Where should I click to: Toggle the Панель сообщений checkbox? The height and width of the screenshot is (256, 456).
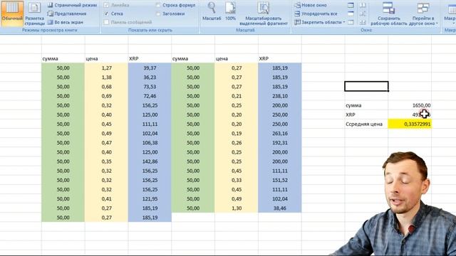pos(106,22)
